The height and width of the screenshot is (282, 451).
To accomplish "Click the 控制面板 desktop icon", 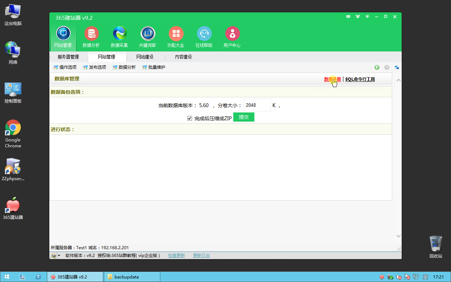I will point(13,92).
